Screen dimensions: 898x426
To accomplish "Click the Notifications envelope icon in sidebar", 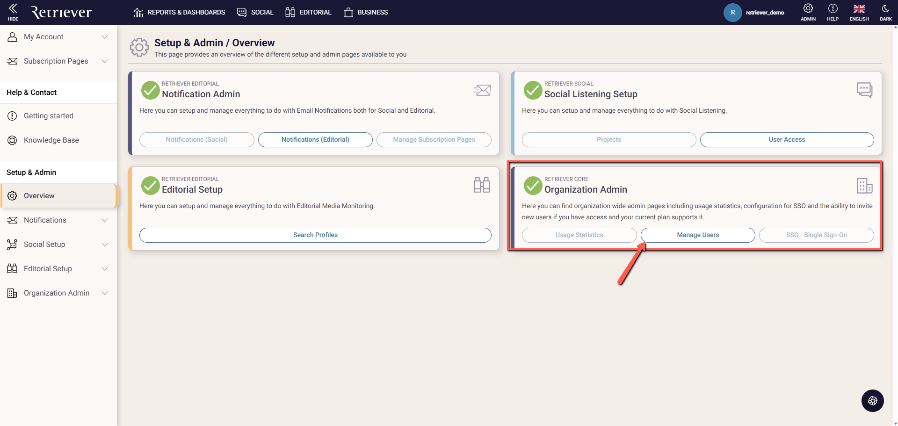I will [13, 220].
